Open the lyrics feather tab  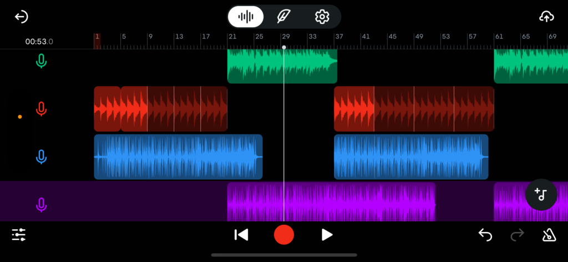[x=283, y=17]
